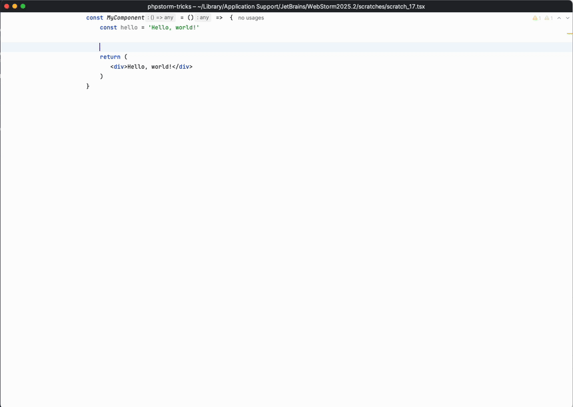Viewport: 573px width, 407px height.
Task: Minimize window using yellow button
Action: pyautogui.click(x=15, y=6)
